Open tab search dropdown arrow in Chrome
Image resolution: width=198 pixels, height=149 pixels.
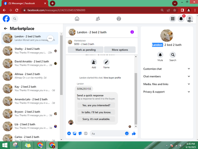[x=175, y=3]
